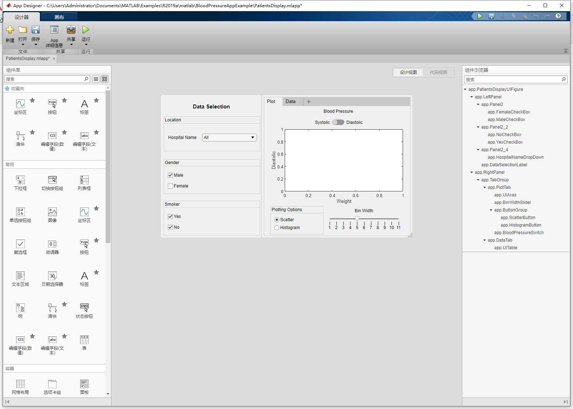The height and width of the screenshot is (409, 573).
Task: Switch to 设计视图 (Design View)
Action: pyautogui.click(x=408, y=72)
